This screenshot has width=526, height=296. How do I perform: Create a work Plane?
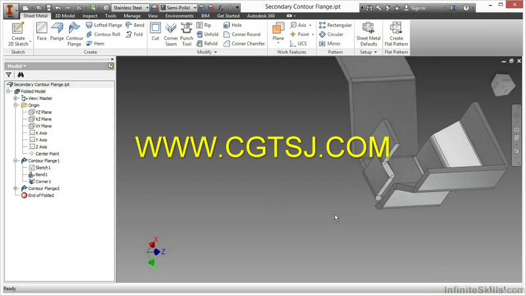click(278, 32)
